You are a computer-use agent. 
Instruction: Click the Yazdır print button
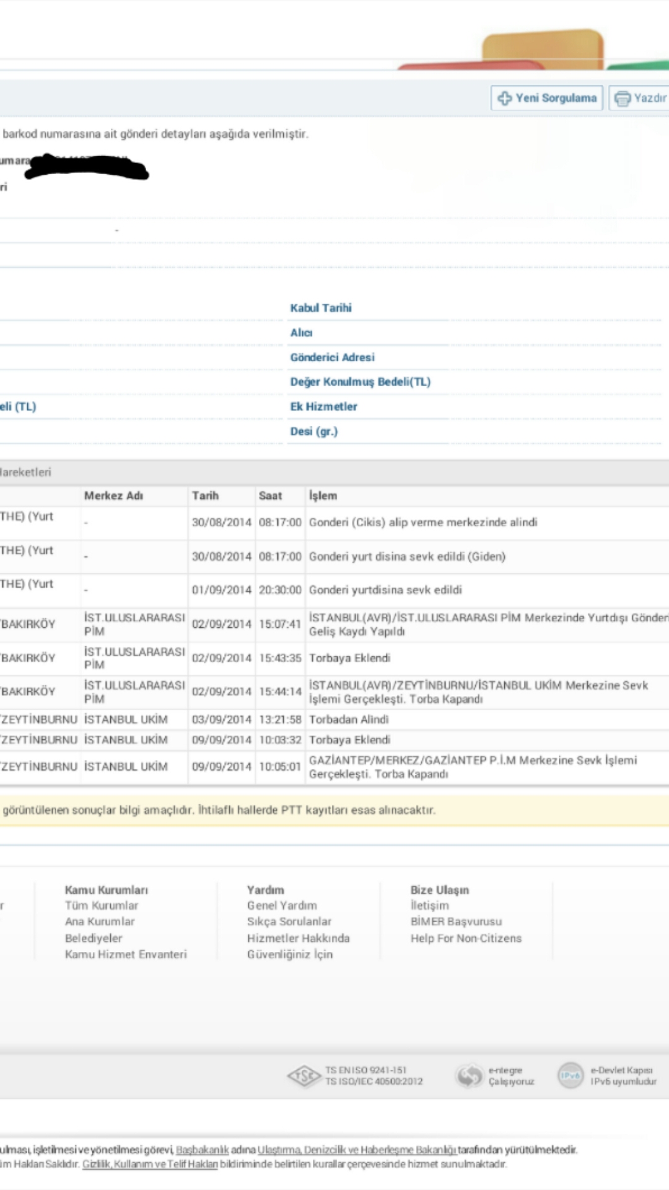[x=639, y=98]
